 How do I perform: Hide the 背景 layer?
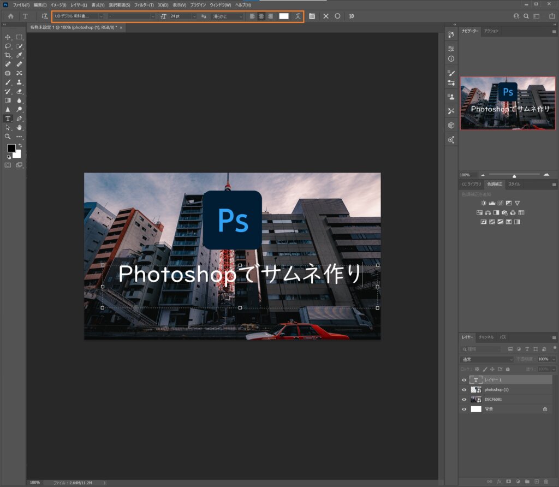tap(464, 409)
